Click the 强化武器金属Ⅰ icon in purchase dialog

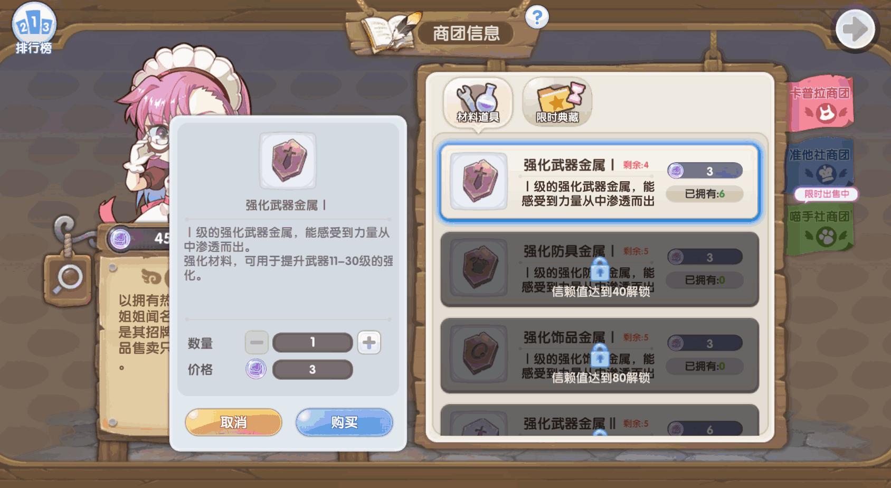click(288, 161)
